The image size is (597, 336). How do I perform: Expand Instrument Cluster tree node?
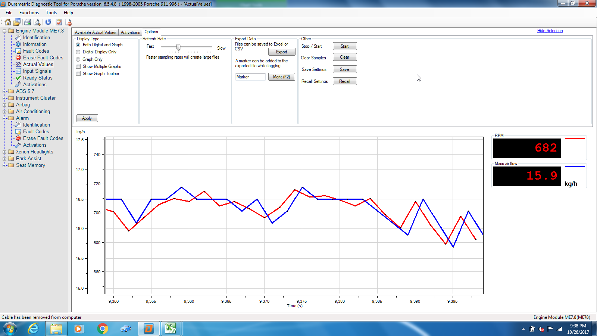point(4,98)
